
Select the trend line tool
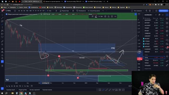(2, 18)
